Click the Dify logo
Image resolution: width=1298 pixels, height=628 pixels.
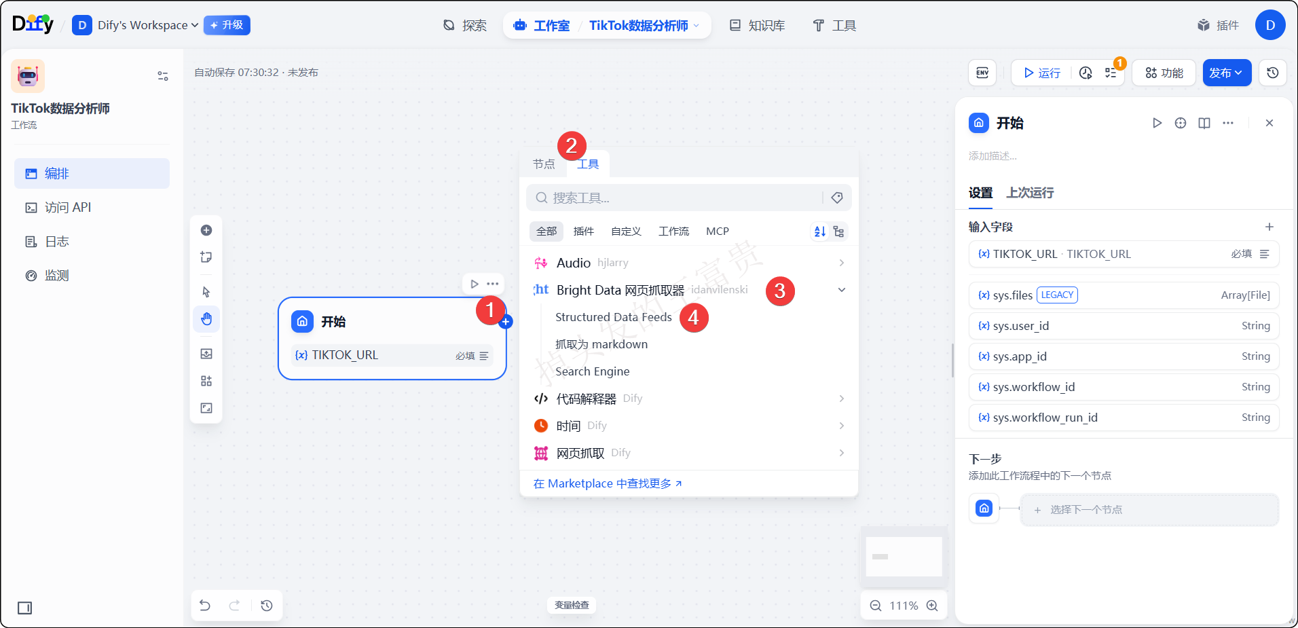tap(33, 24)
